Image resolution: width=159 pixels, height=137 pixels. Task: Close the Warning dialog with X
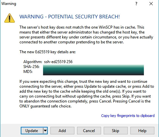tap(151, 4)
